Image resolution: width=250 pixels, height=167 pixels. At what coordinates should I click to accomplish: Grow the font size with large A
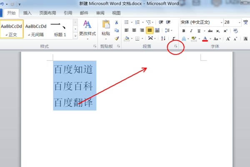[228, 39]
